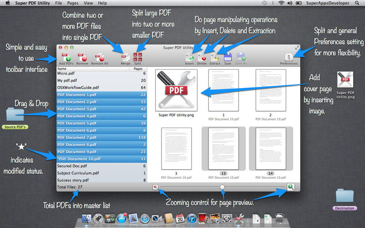The image size is (365, 228).
Task: Select PDF Document 8.pdf row
Action: pyautogui.click(x=102, y=145)
